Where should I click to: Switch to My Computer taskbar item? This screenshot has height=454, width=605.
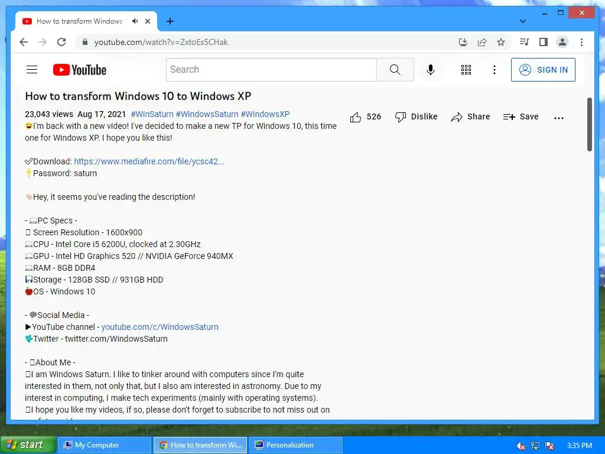[x=104, y=445]
